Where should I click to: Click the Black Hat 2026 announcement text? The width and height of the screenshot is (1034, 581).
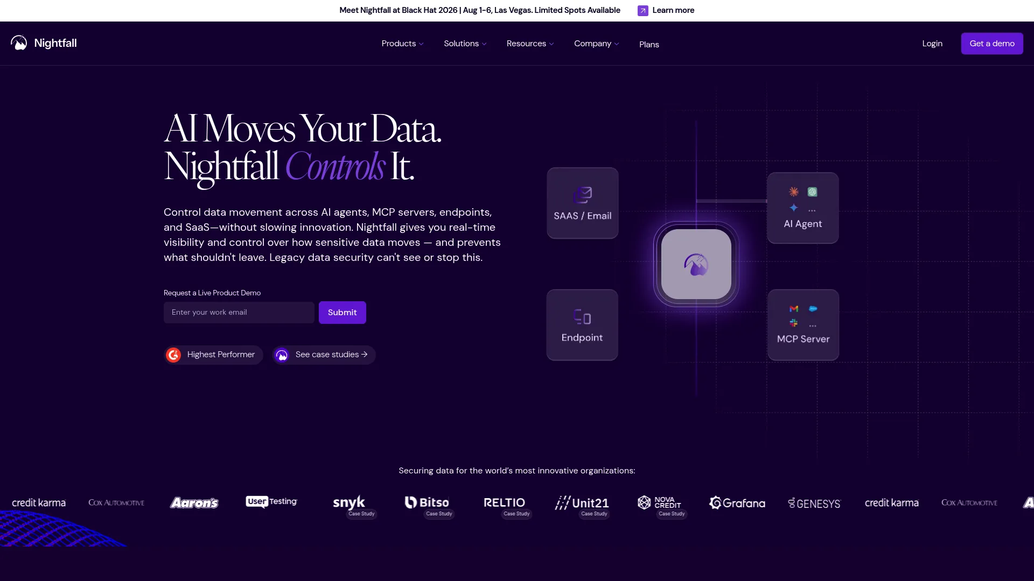click(x=480, y=10)
